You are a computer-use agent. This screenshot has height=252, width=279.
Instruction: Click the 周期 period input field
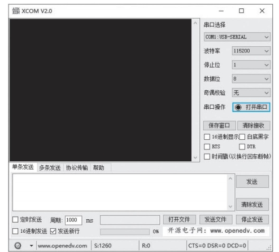(73, 220)
